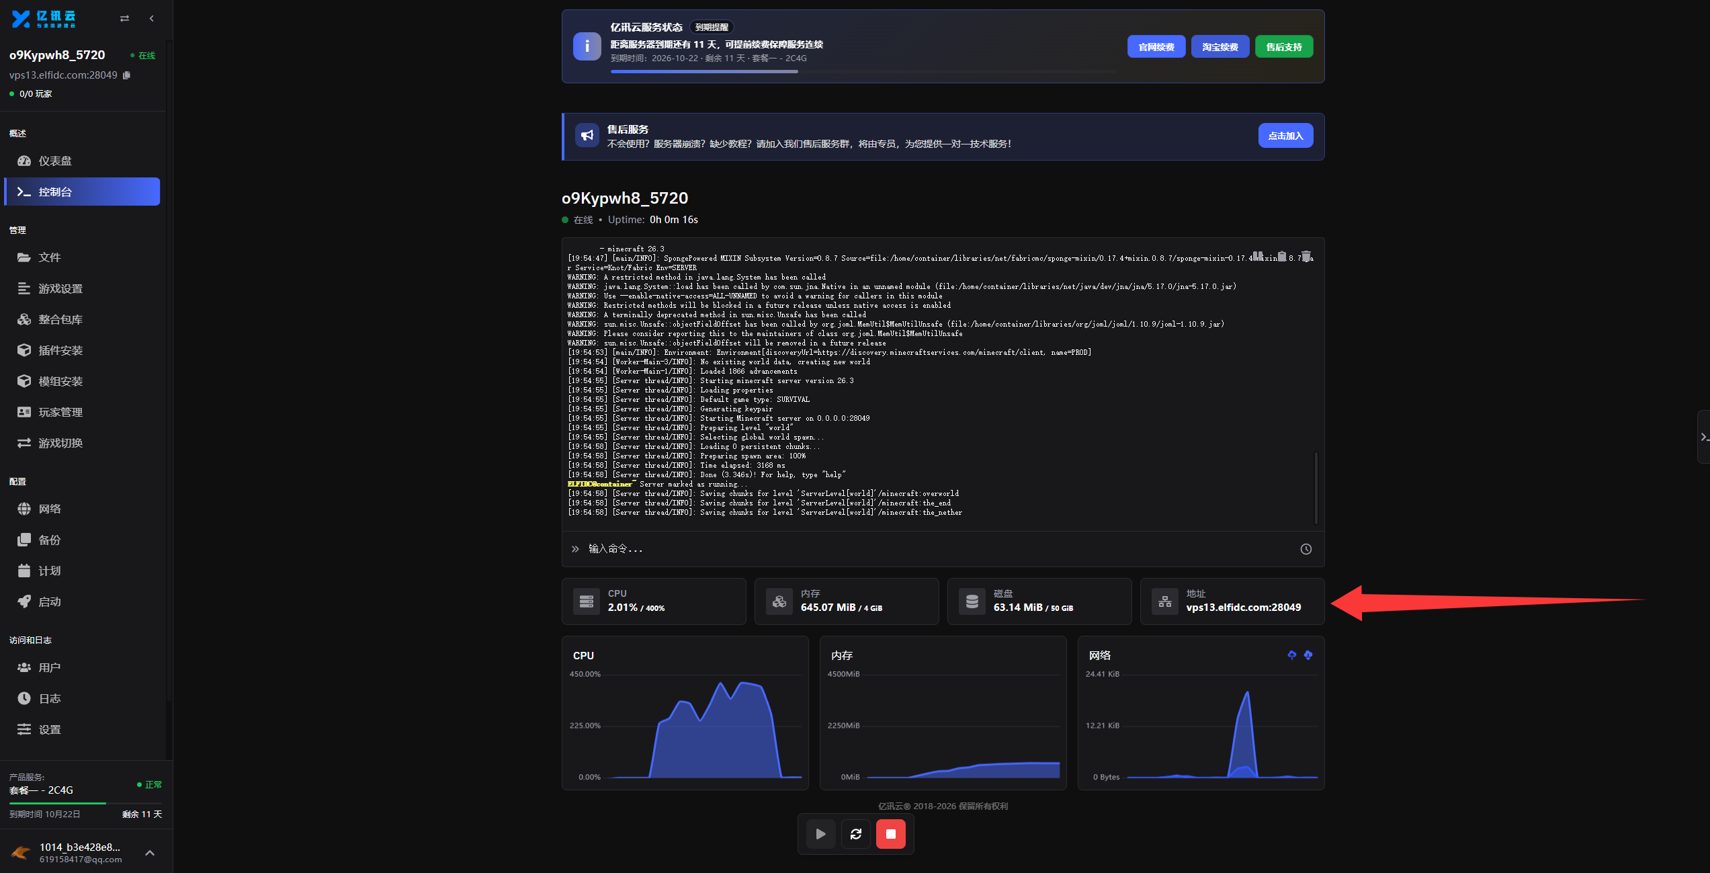Viewport: 1710px width, 873px height.
Task: Open command history clock icon
Action: [1306, 549]
